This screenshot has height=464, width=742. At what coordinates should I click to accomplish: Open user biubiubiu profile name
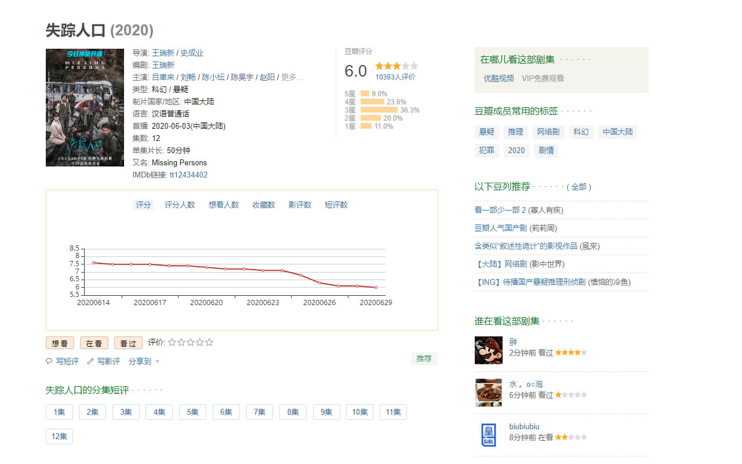[x=525, y=426]
